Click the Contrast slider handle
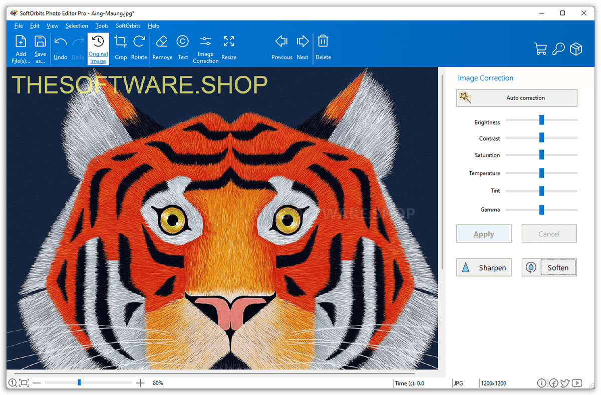Screen dimensions: 601x395 pyautogui.click(x=541, y=137)
